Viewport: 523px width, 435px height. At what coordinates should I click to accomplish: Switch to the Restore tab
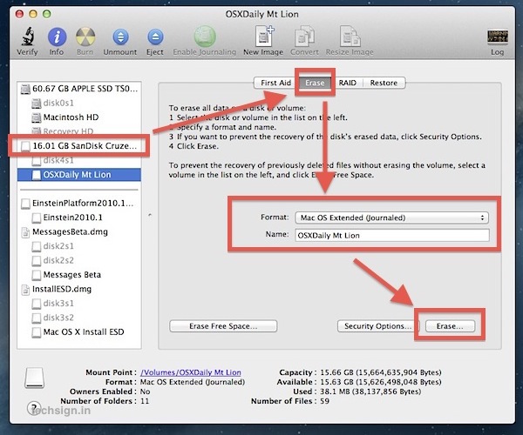click(384, 83)
